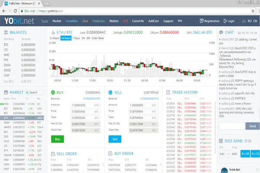Screen dimensions: 260x173
Task: Click the R<49 dice button
Action: (245, 154)
